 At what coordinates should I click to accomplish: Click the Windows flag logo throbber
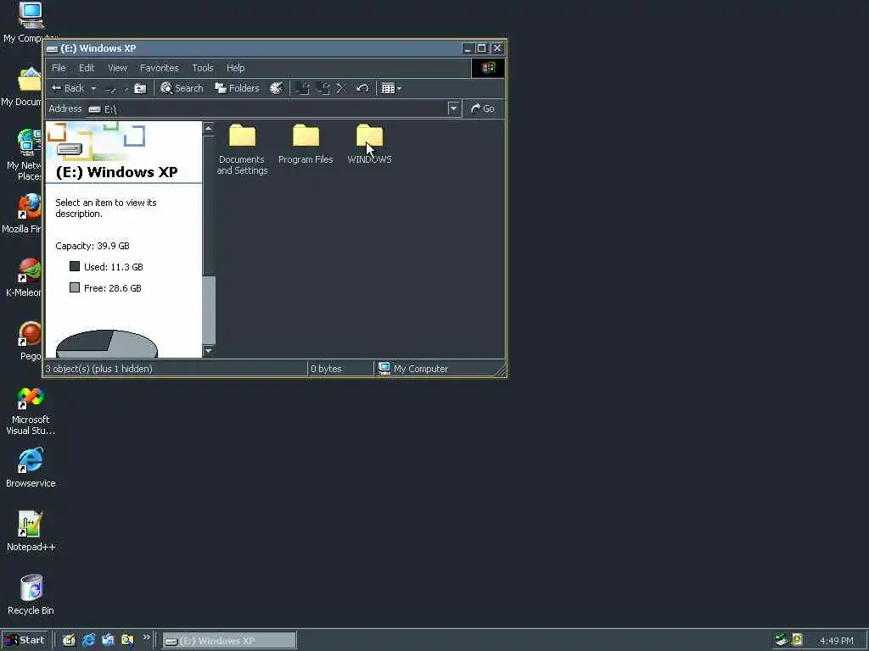tap(488, 68)
